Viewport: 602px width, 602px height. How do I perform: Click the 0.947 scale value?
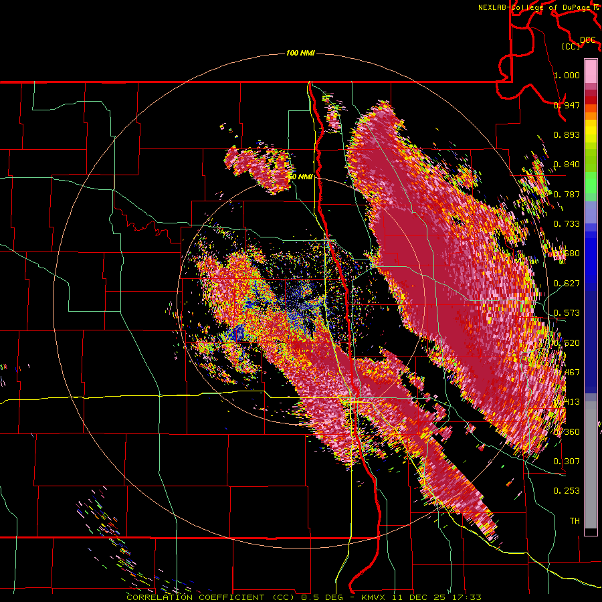click(x=567, y=105)
